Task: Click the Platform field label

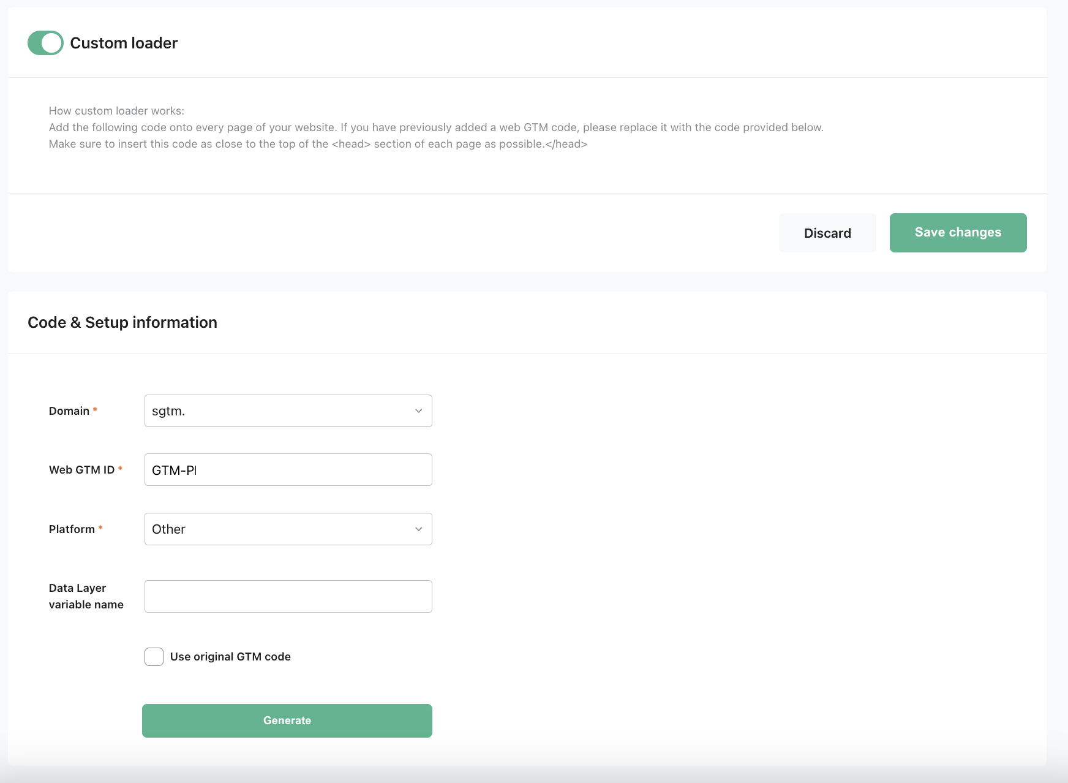Action: [72, 529]
